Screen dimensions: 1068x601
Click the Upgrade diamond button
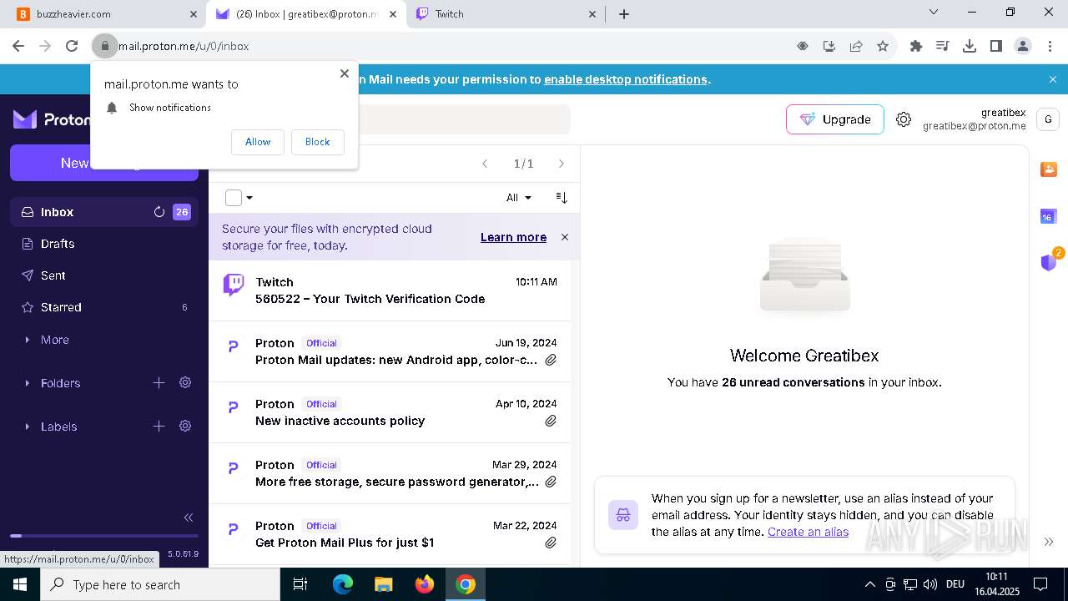pos(834,119)
